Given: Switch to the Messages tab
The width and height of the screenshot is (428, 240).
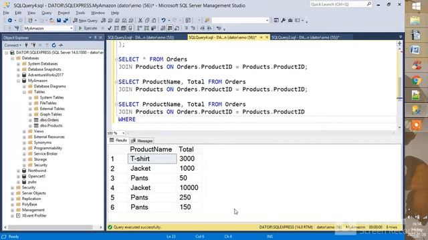Looking at the screenshot, I should pyautogui.click(x=142, y=141).
